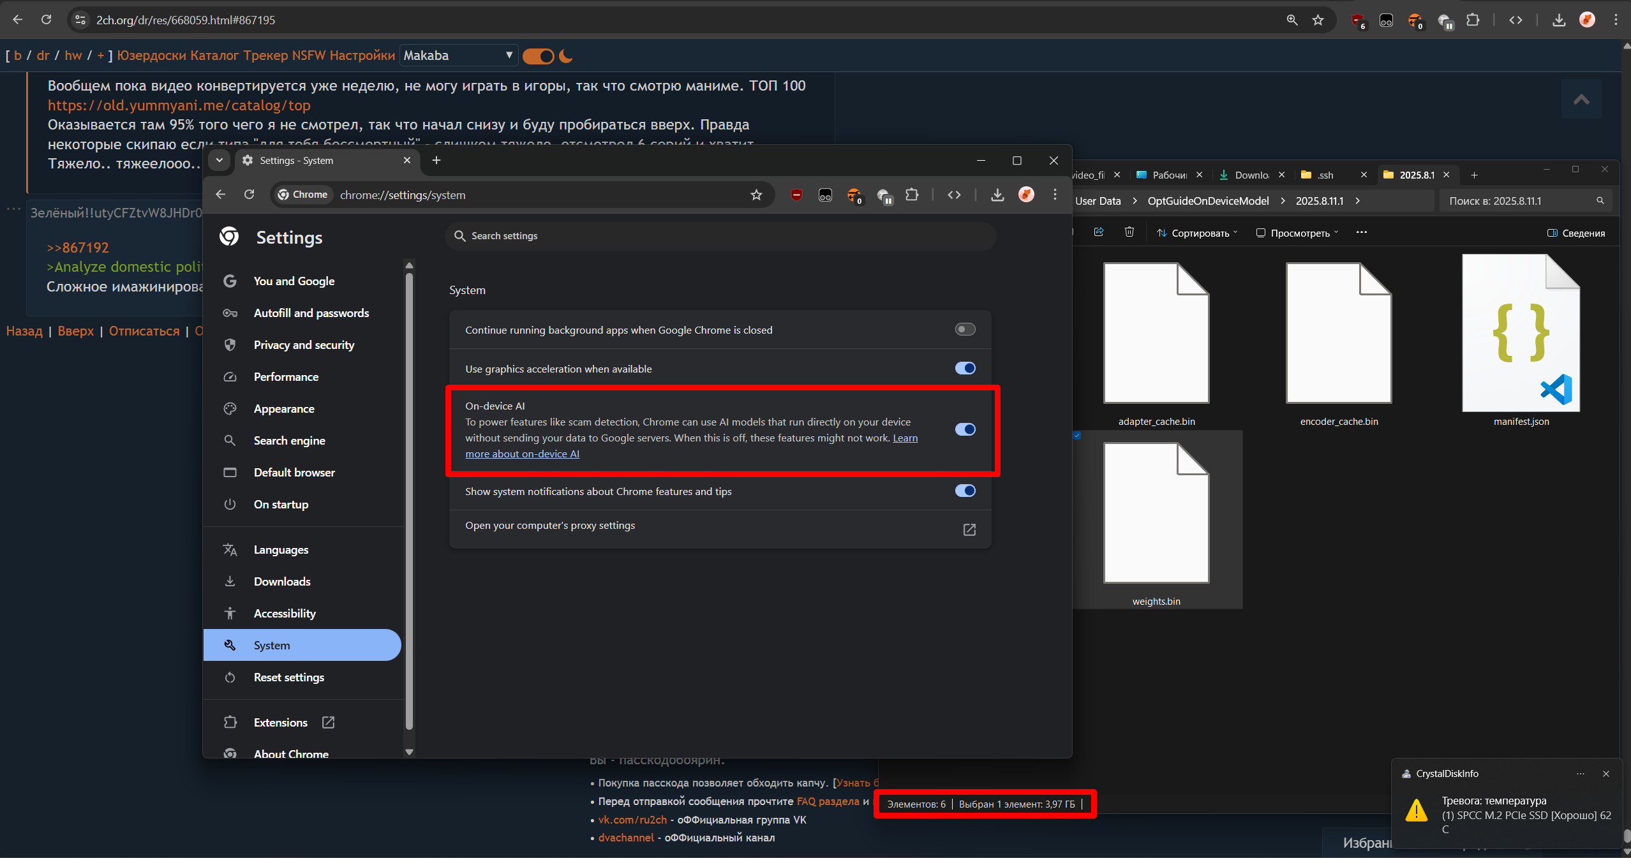Click back arrow in Settings window toolbar
Viewport: 1631px width, 858px height.
point(221,195)
